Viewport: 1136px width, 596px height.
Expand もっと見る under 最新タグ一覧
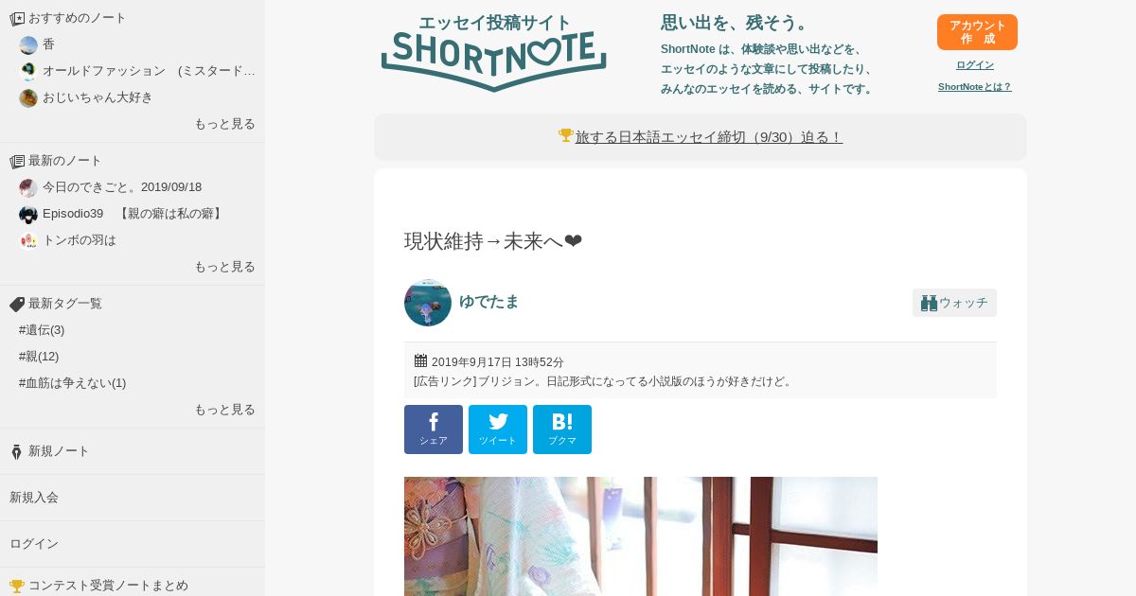tap(225, 410)
